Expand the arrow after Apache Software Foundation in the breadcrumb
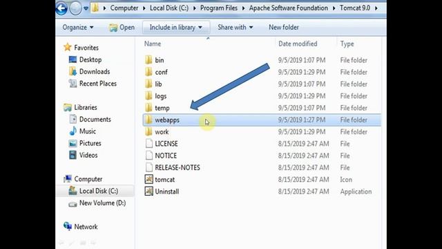The width and height of the screenshot is (442, 249). pyautogui.click(x=334, y=8)
